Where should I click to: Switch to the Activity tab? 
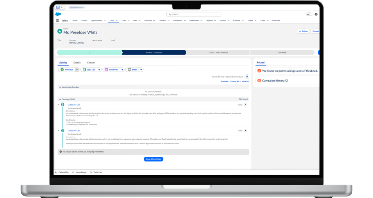point(63,63)
